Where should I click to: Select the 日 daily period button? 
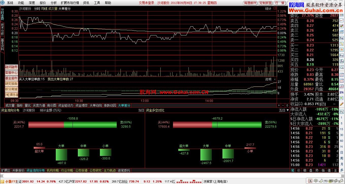click(x=342, y=152)
